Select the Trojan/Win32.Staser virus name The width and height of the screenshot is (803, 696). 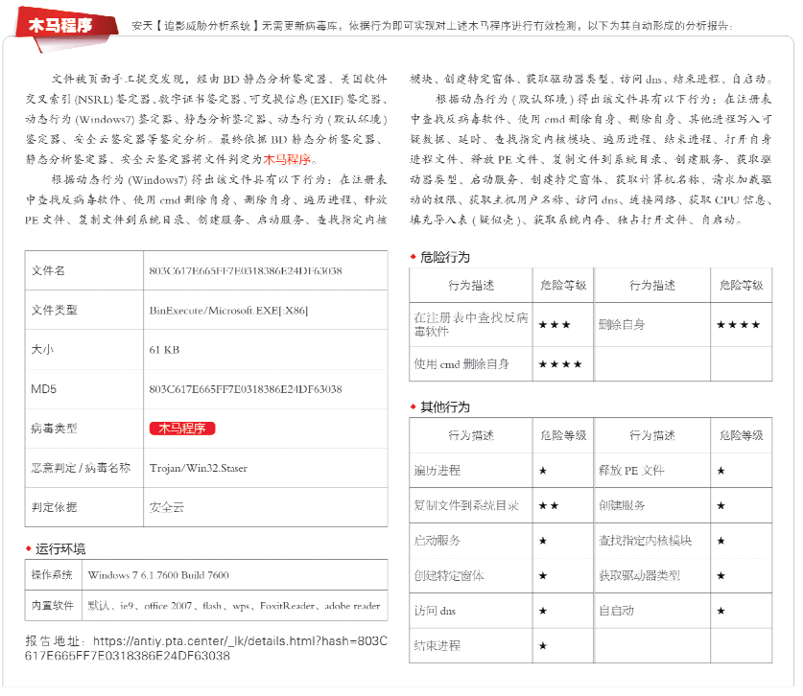tap(199, 468)
